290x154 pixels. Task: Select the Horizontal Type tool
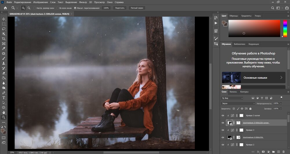pos(4,98)
